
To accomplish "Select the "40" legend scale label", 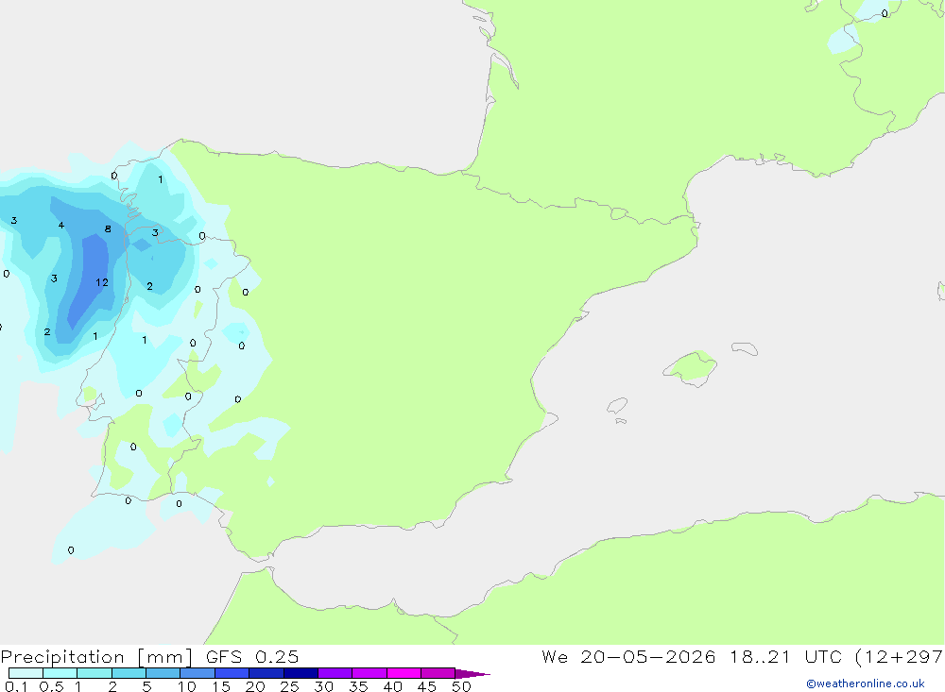I will point(393,686).
